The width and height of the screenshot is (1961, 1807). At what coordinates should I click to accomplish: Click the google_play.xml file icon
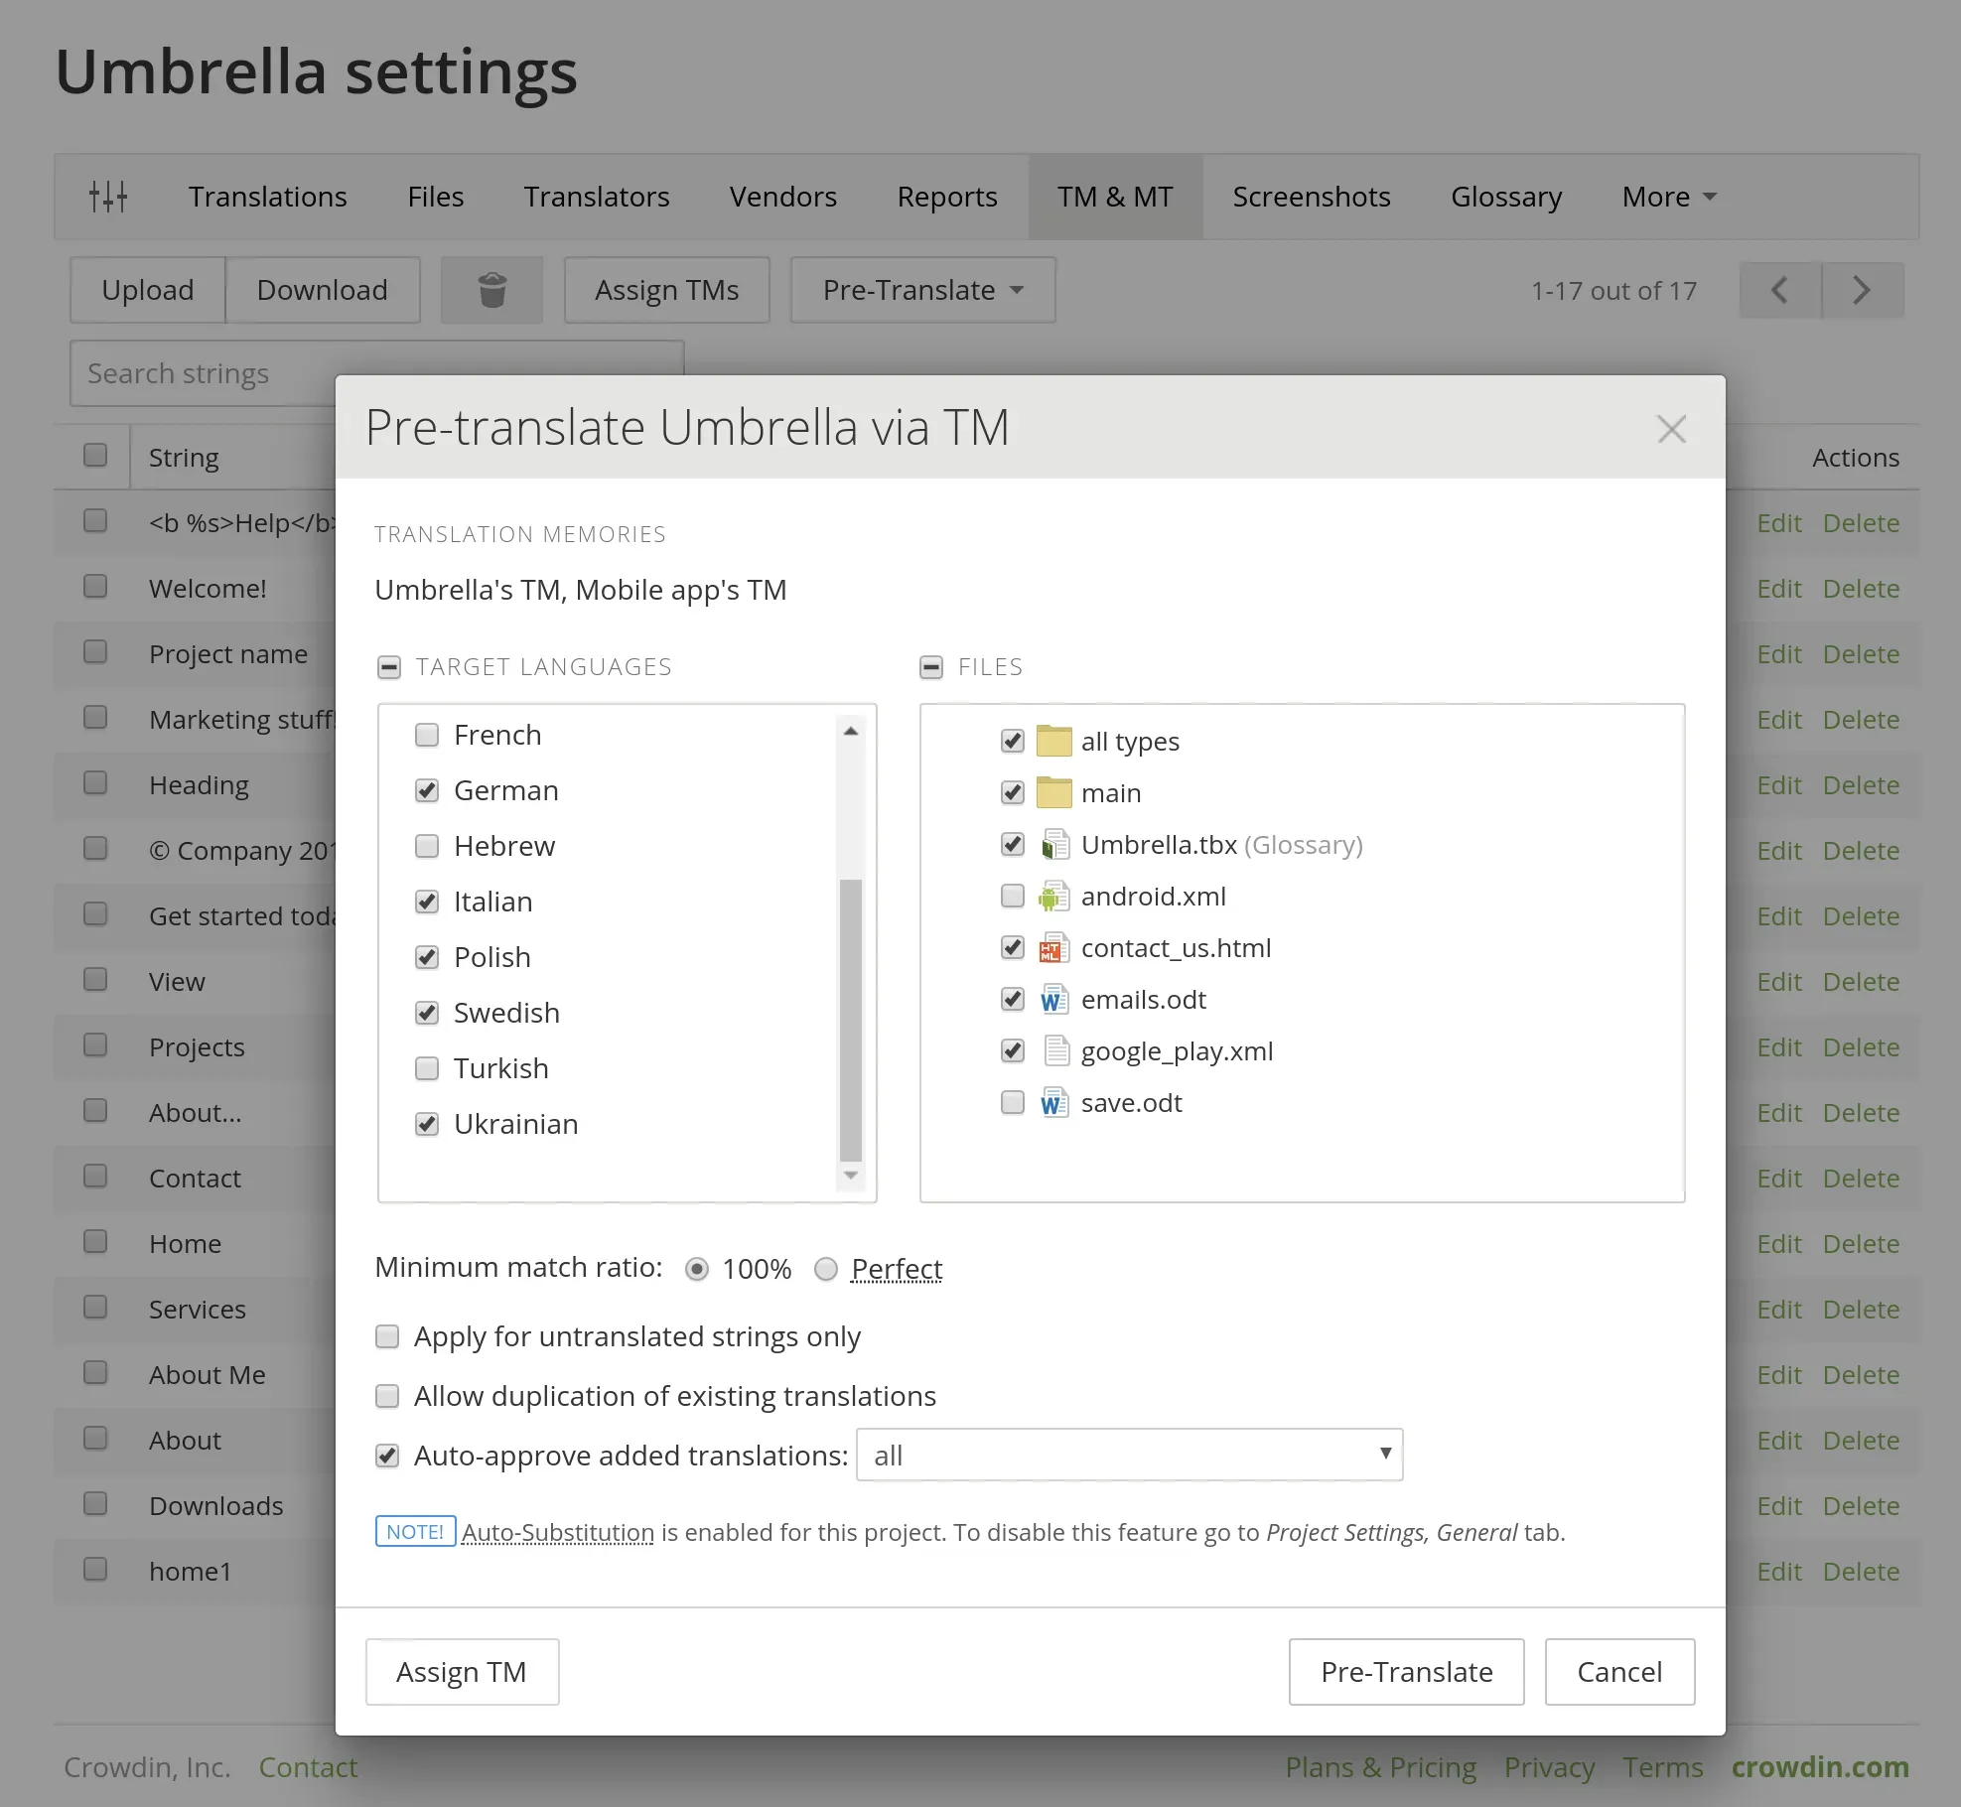(1056, 1050)
